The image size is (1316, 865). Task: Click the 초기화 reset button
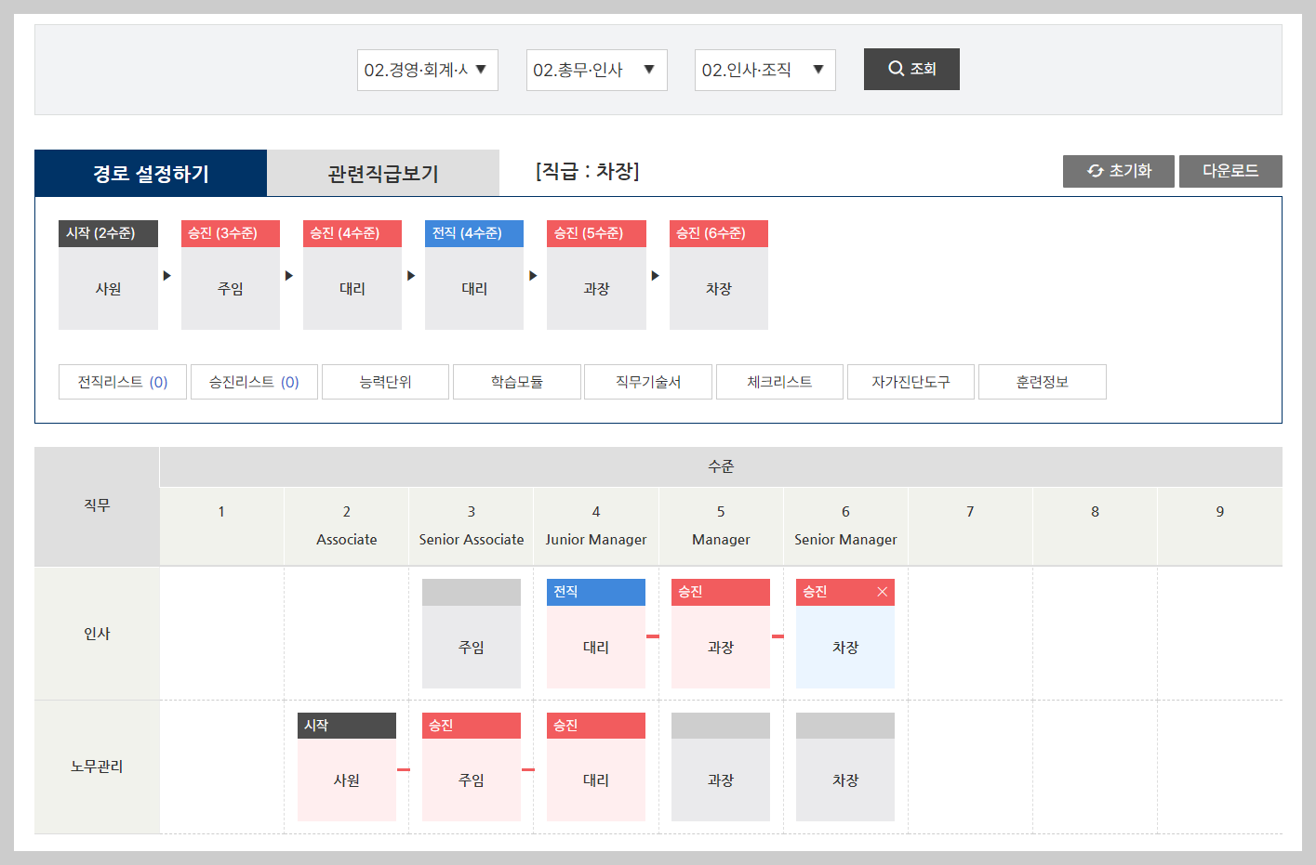click(x=1119, y=171)
